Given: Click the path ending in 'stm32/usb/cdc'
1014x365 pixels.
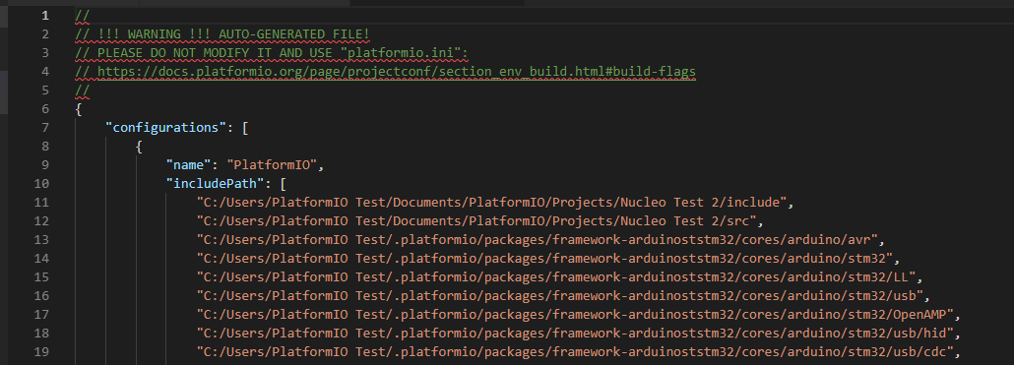Looking at the screenshot, I should pyautogui.click(x=575, y=352).
